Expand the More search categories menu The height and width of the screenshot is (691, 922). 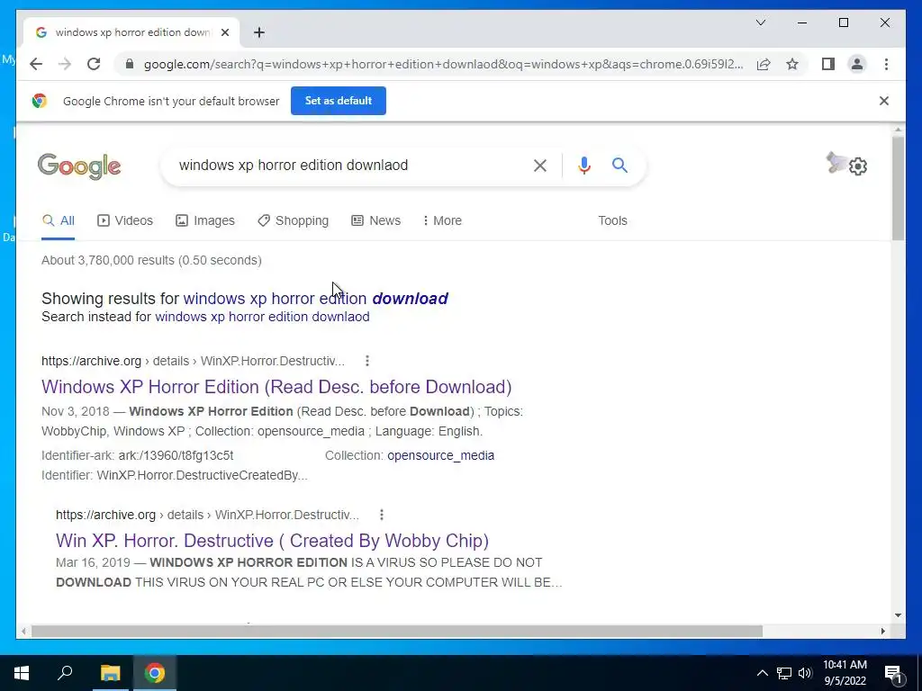coord(441,220)
